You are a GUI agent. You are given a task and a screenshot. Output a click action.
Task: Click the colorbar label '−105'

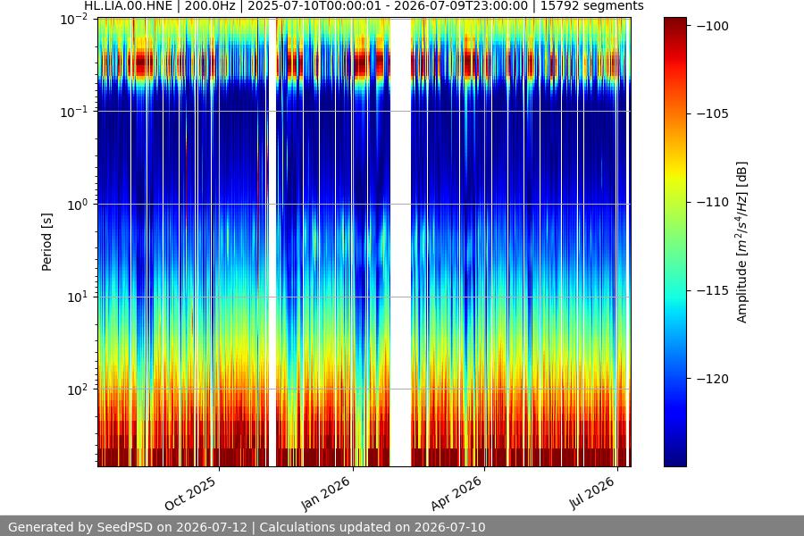(713, 113)
